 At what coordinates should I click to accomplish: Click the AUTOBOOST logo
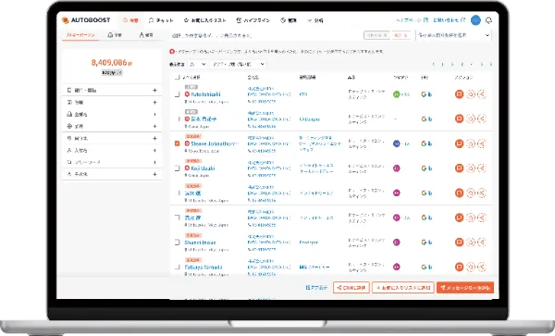(x=86, y=20)
